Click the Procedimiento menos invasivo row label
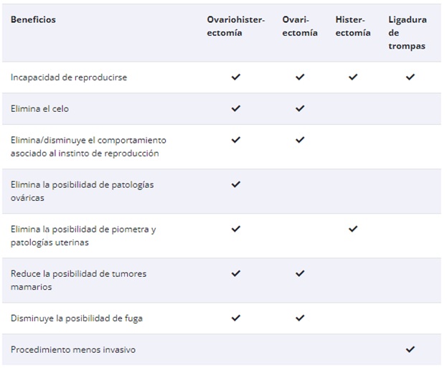Image resolution: width=447 pixels, height=368 pixels. (x=73, y=350)
